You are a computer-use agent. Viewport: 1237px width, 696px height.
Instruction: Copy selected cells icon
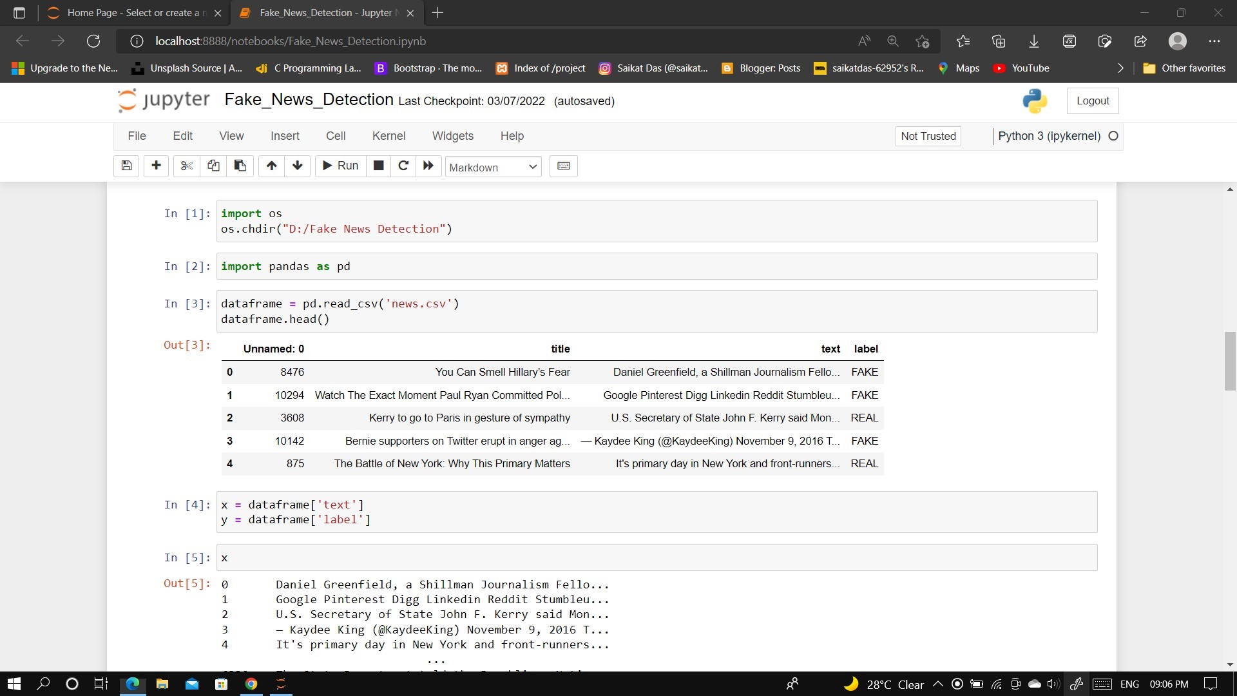(213, 166)
